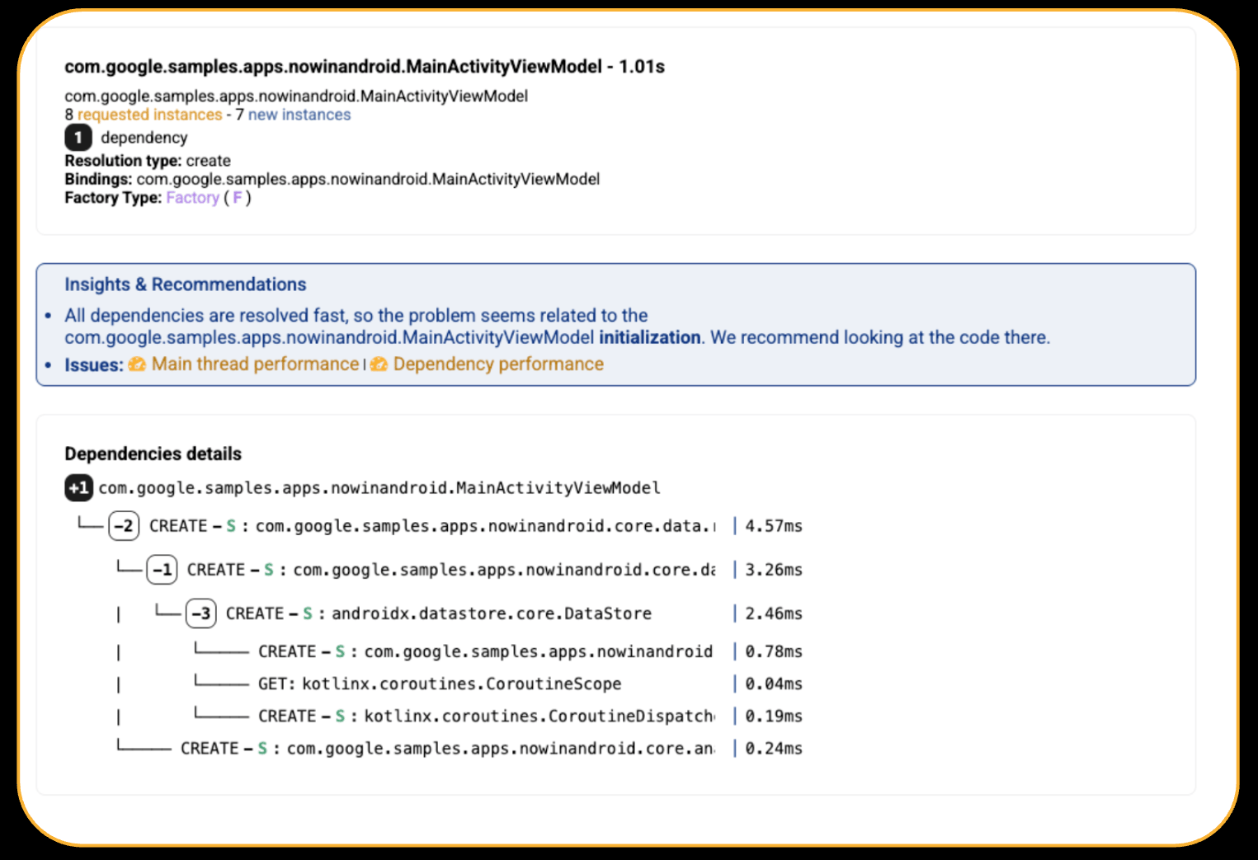Click the 4.57ms timing value

[x=773, y=526]
